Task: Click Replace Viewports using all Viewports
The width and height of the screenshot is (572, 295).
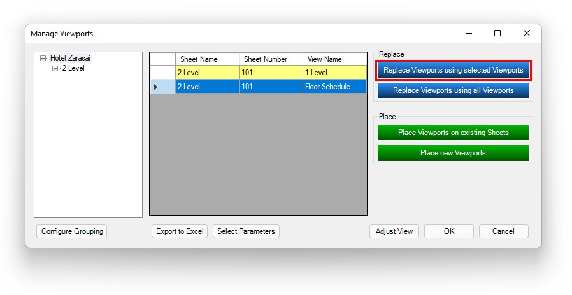Action: [x=453, y=90]
